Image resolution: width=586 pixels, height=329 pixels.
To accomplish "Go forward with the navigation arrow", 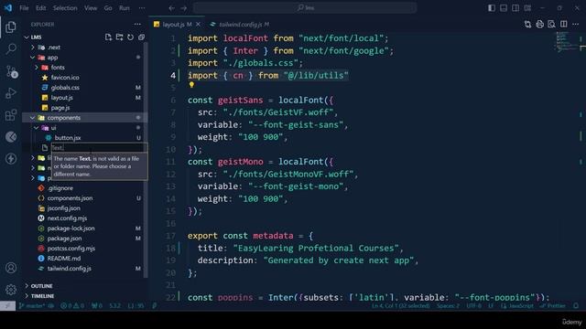I will coord(183,8).
